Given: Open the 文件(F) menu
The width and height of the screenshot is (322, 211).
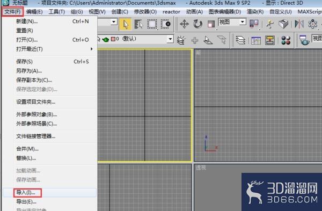Looking at the screenshot, I should [12, 12].
